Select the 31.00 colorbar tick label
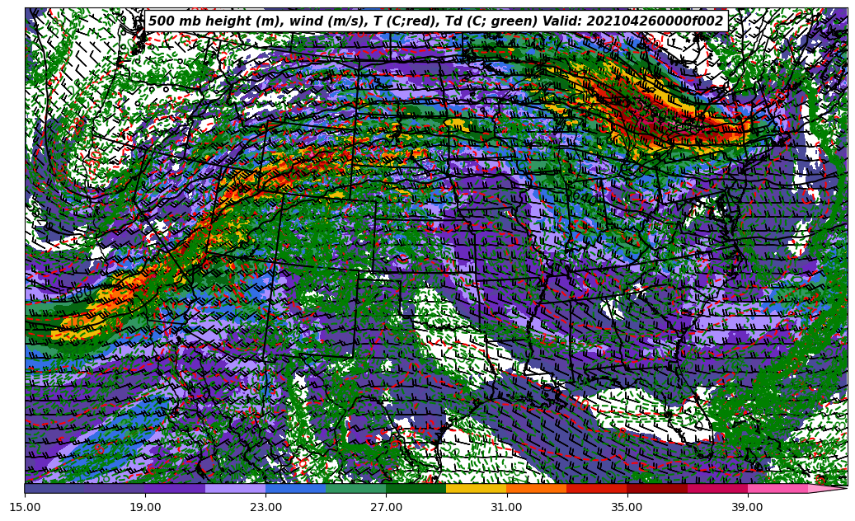This screenshot has width=855, height=521. click(x=506, y=507)
